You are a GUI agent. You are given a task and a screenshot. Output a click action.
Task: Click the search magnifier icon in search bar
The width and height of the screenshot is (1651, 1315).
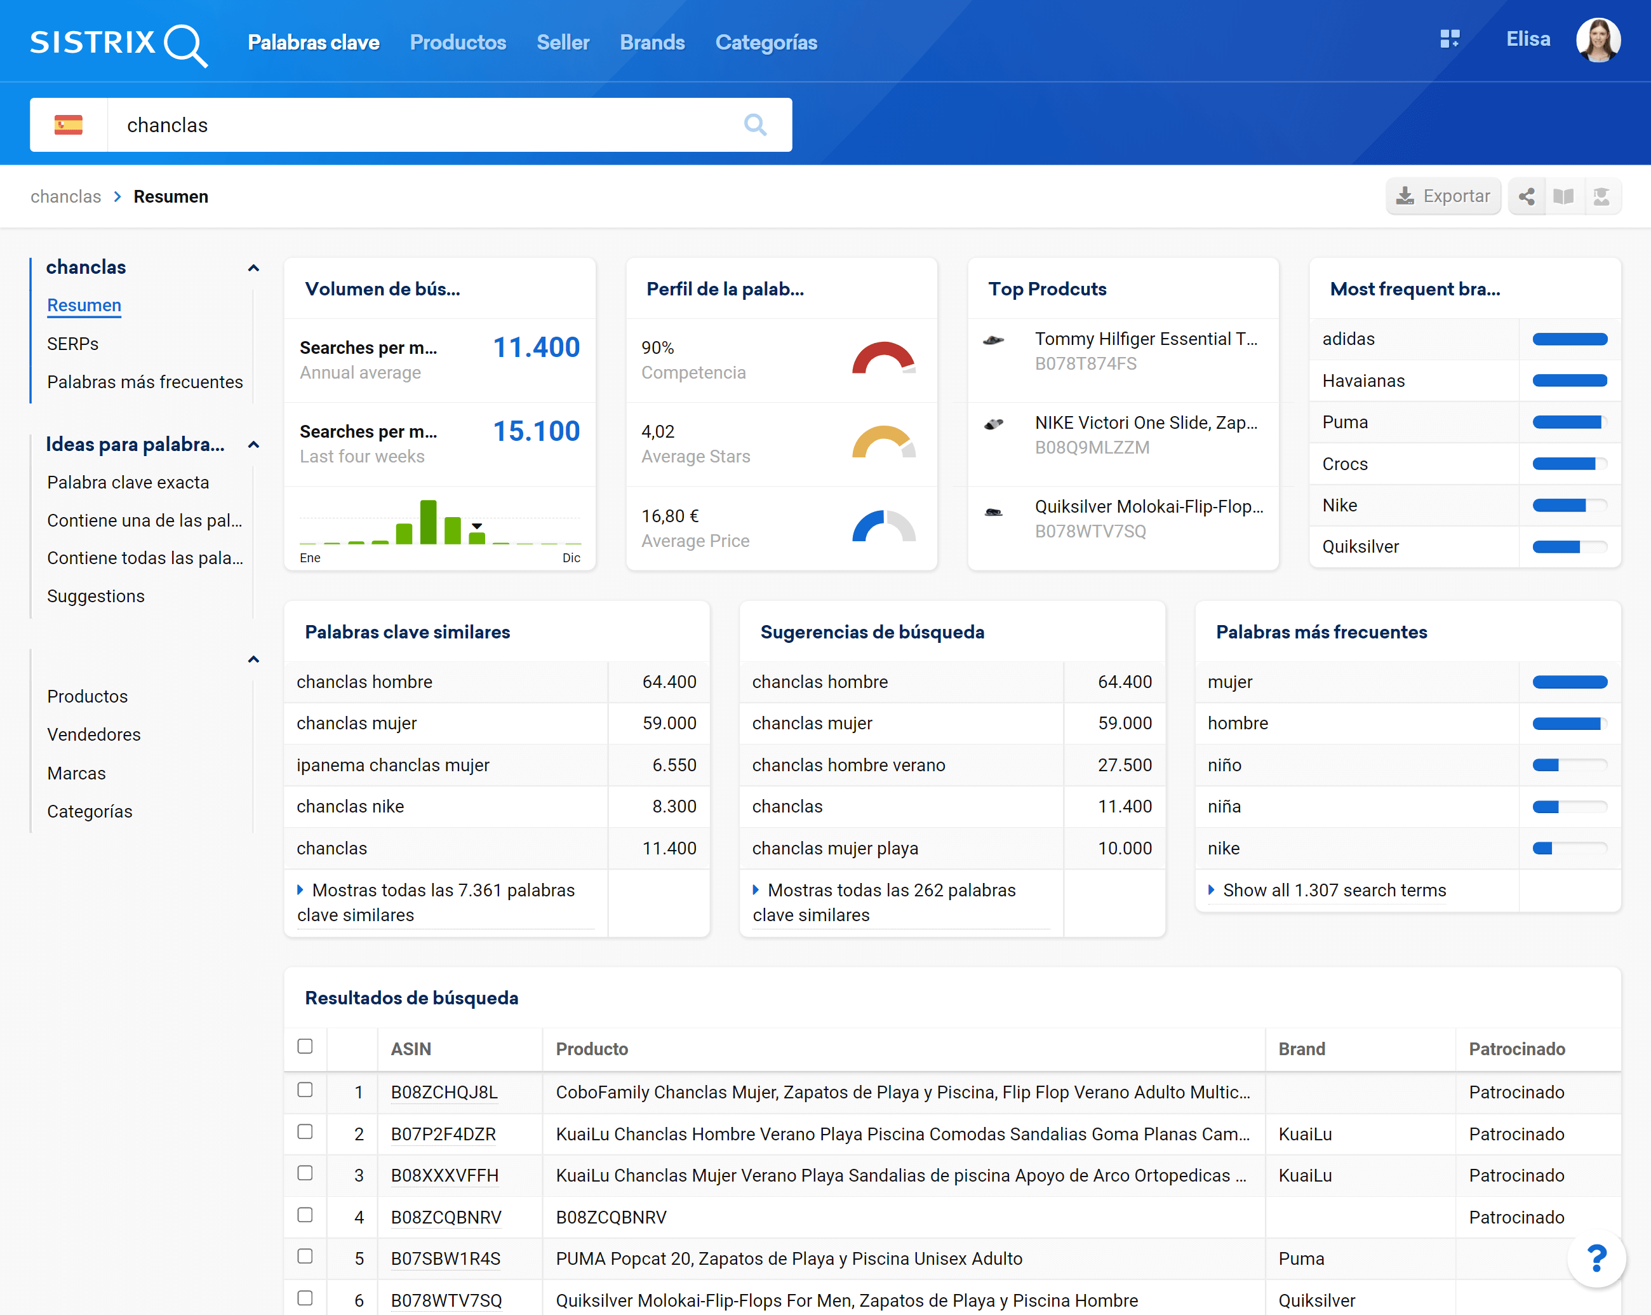point(755,125)
